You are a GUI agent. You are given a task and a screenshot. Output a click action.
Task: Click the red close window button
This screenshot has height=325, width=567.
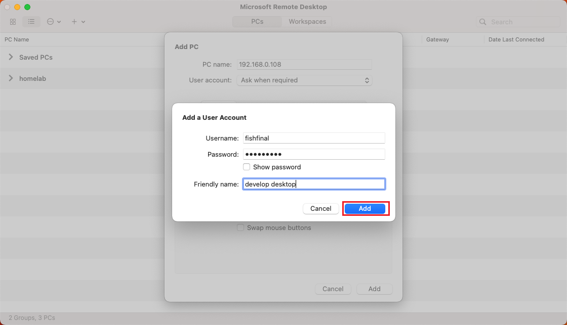(x=7, y=7)
